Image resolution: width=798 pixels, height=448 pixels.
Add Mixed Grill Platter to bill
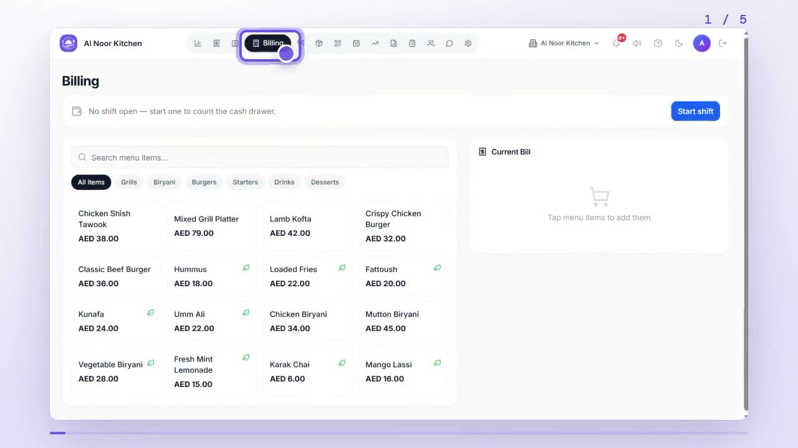[x=212, y=226]
